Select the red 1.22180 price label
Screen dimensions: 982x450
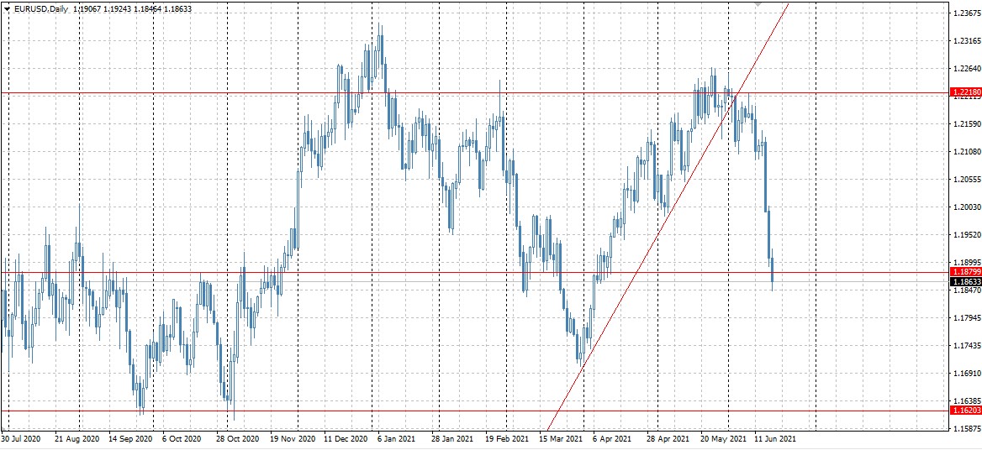click(966, 92)
